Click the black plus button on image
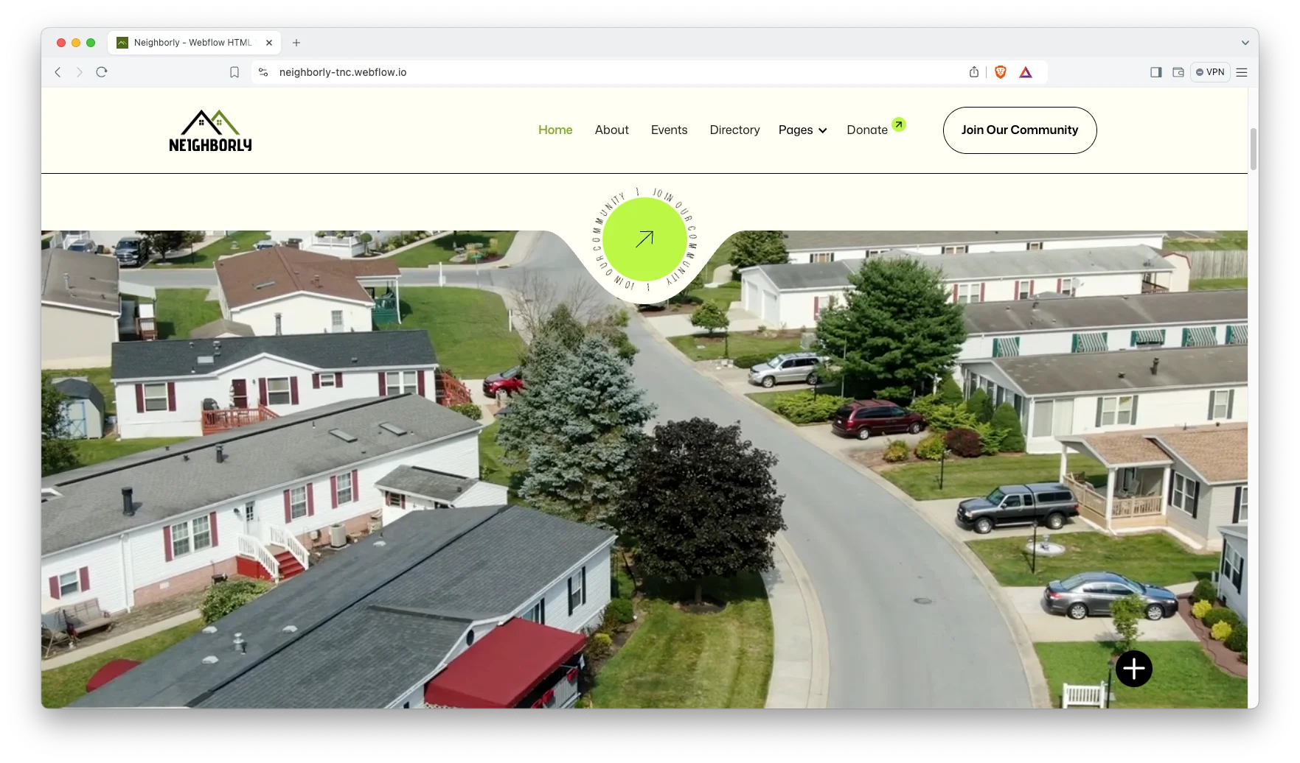The width and height of the screenshot is (1300, 763). click(x=1133, y=669)
